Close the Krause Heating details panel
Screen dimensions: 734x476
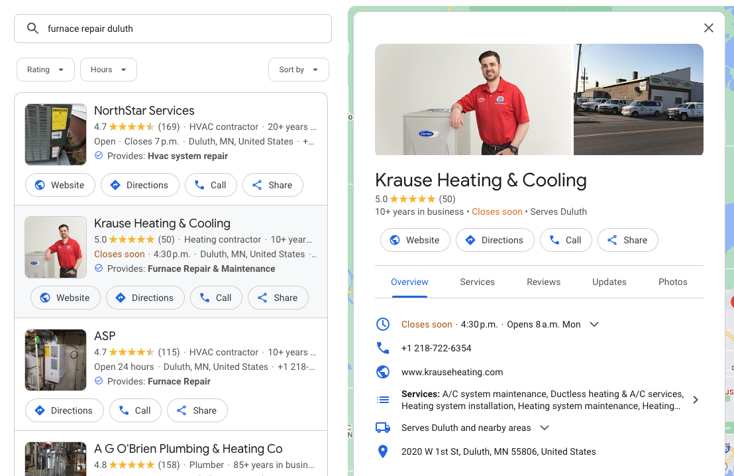tap(708, 28)
